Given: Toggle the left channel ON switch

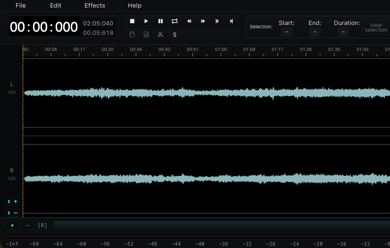Looking at the screenshot, I should pos(12,92).
